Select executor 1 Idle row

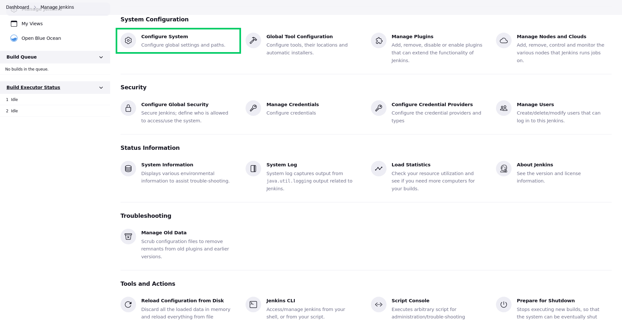[55, 100]
